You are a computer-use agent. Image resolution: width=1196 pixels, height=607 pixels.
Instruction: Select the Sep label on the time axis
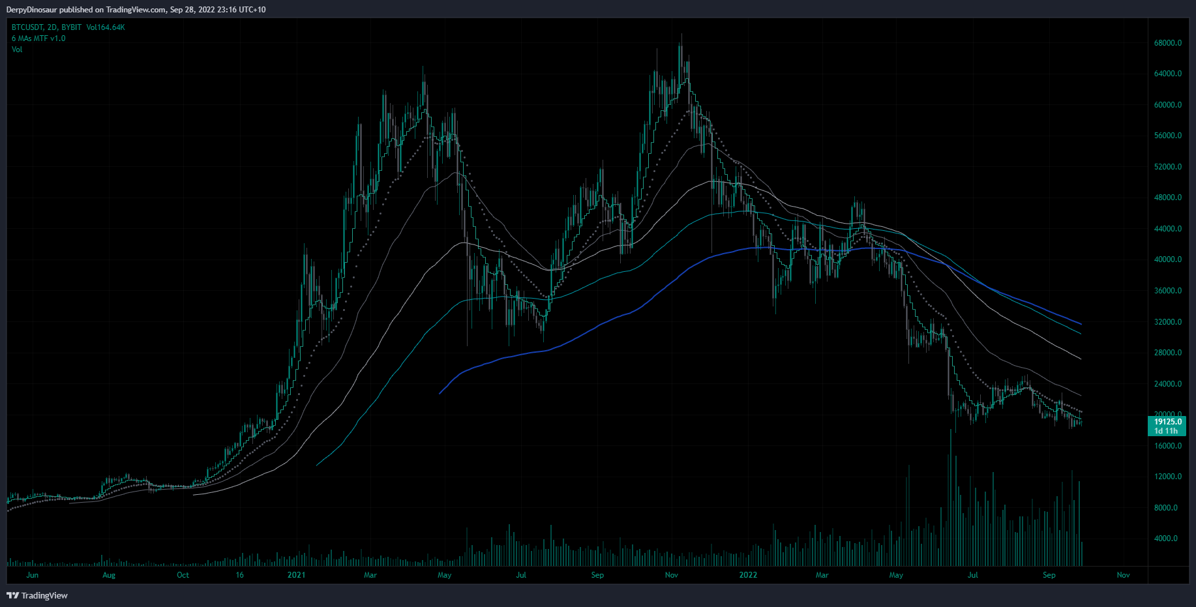coord(1049,575)
